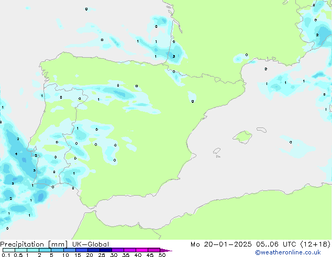Click the 25–30 mm legend color box
The height and width of the screenshot is (257, 332).
pos(106,250)
